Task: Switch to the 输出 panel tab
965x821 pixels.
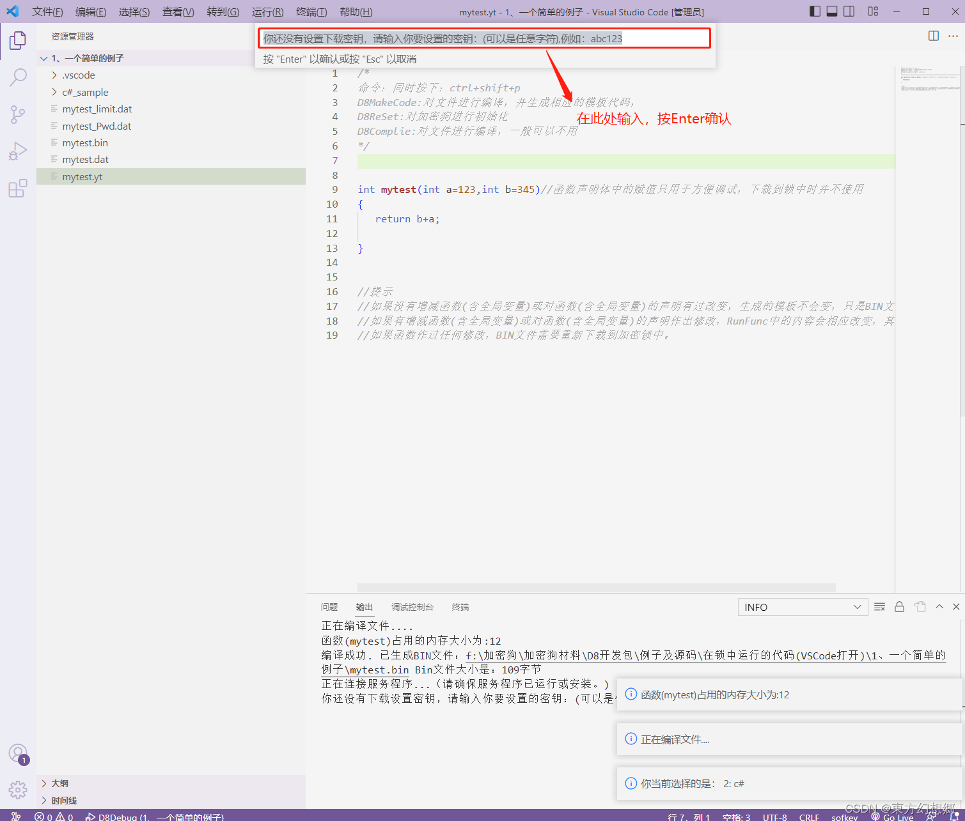Action: point(365,607)
